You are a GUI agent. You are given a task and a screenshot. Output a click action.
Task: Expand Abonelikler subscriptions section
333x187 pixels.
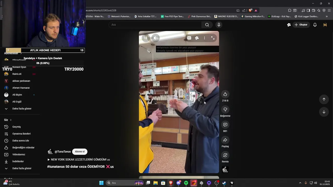13,53
